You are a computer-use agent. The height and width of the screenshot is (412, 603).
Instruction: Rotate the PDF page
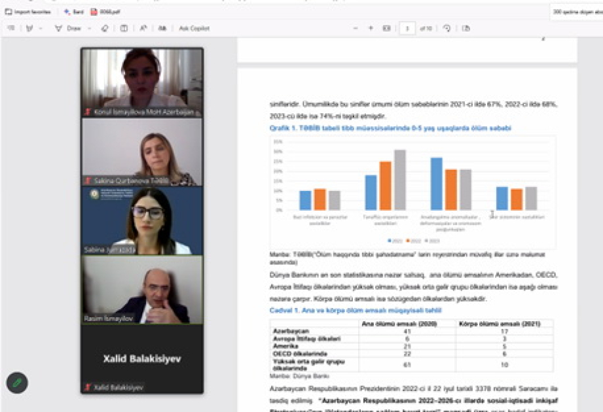pyautogui.click(x=447, y=28)
